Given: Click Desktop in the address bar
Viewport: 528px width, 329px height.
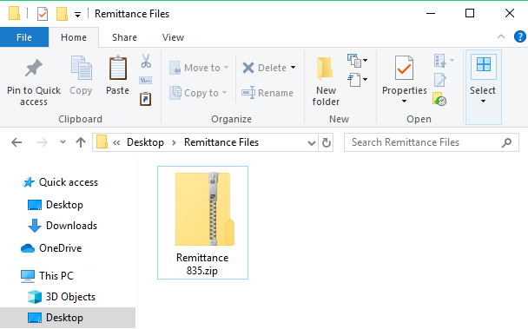Looking at the screenshot, I should 145,142.
